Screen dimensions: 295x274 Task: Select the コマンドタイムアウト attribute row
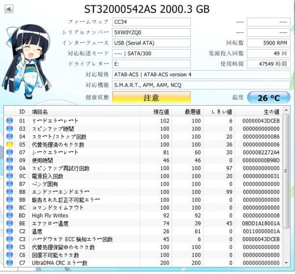click(143, 208)
